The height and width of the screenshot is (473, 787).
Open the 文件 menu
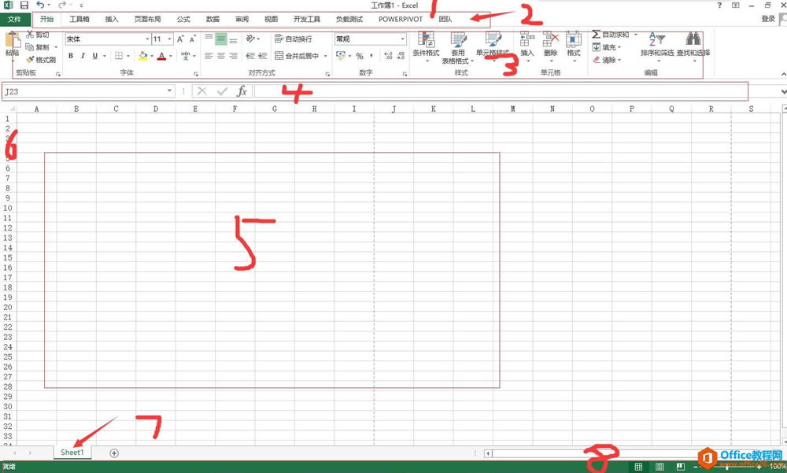coord(14,19)
